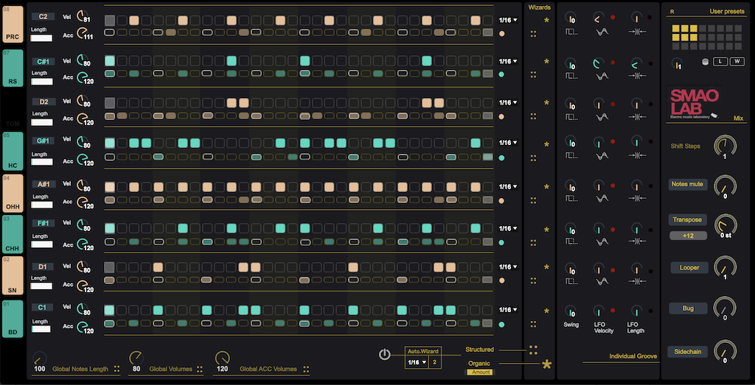Click the four-dot Structured wizard for the SN row
Viewport: 755px width, 385px height.
tap(533, 280)
